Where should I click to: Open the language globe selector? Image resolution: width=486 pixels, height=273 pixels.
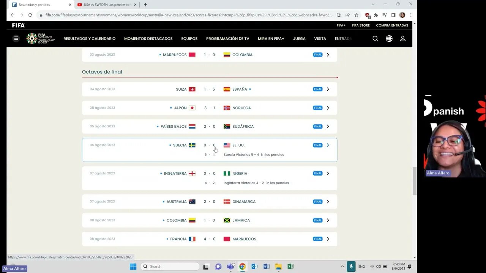tap(389, 38)
